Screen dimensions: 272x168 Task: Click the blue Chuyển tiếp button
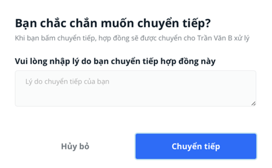(196, 146)
